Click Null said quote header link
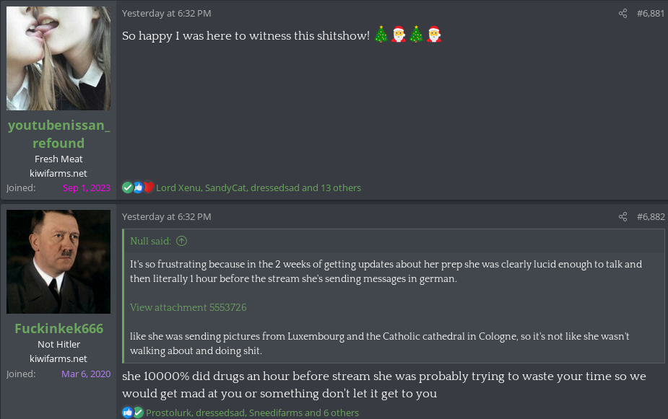668x419 pixels. pyautogui.click(x=150, y=241)
